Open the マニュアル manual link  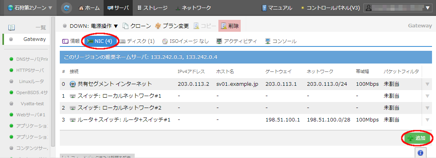coord(277,8)
